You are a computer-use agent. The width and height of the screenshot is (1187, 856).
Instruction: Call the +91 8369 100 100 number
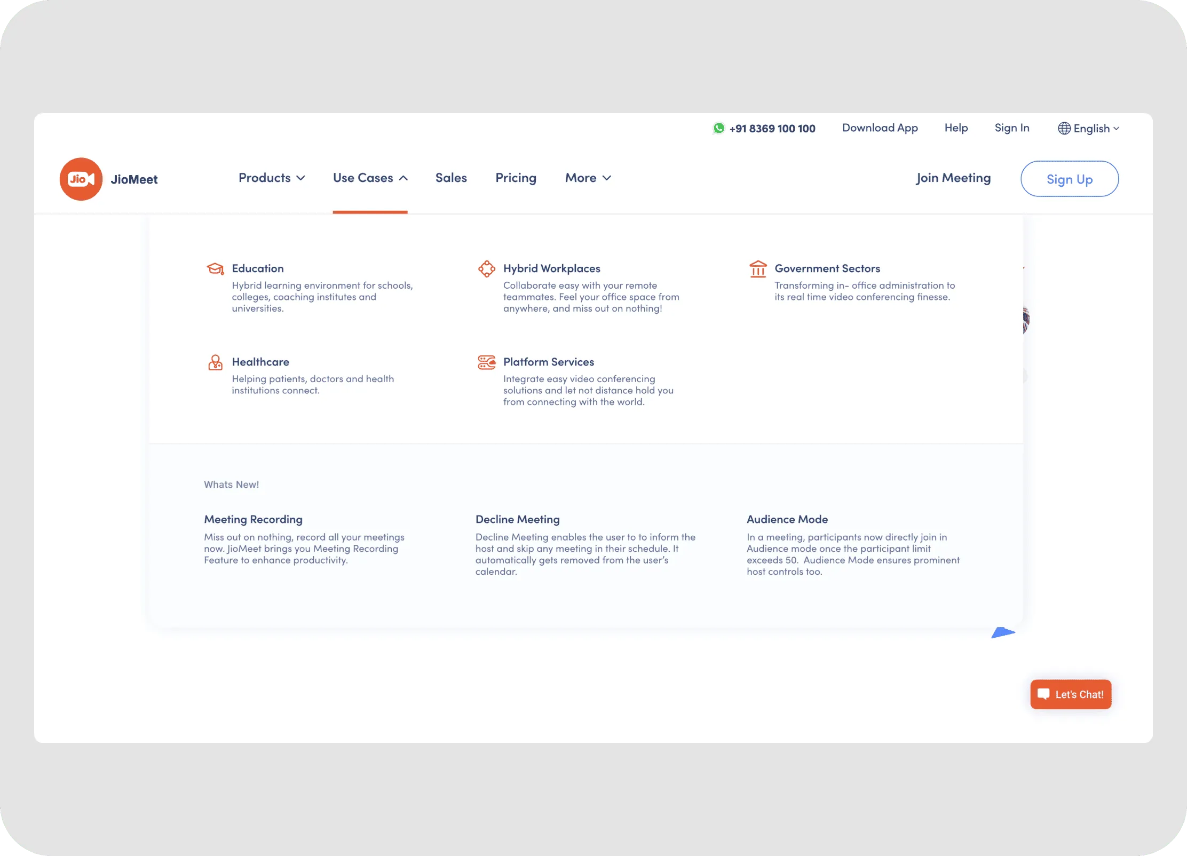click(x=772, y=128)
